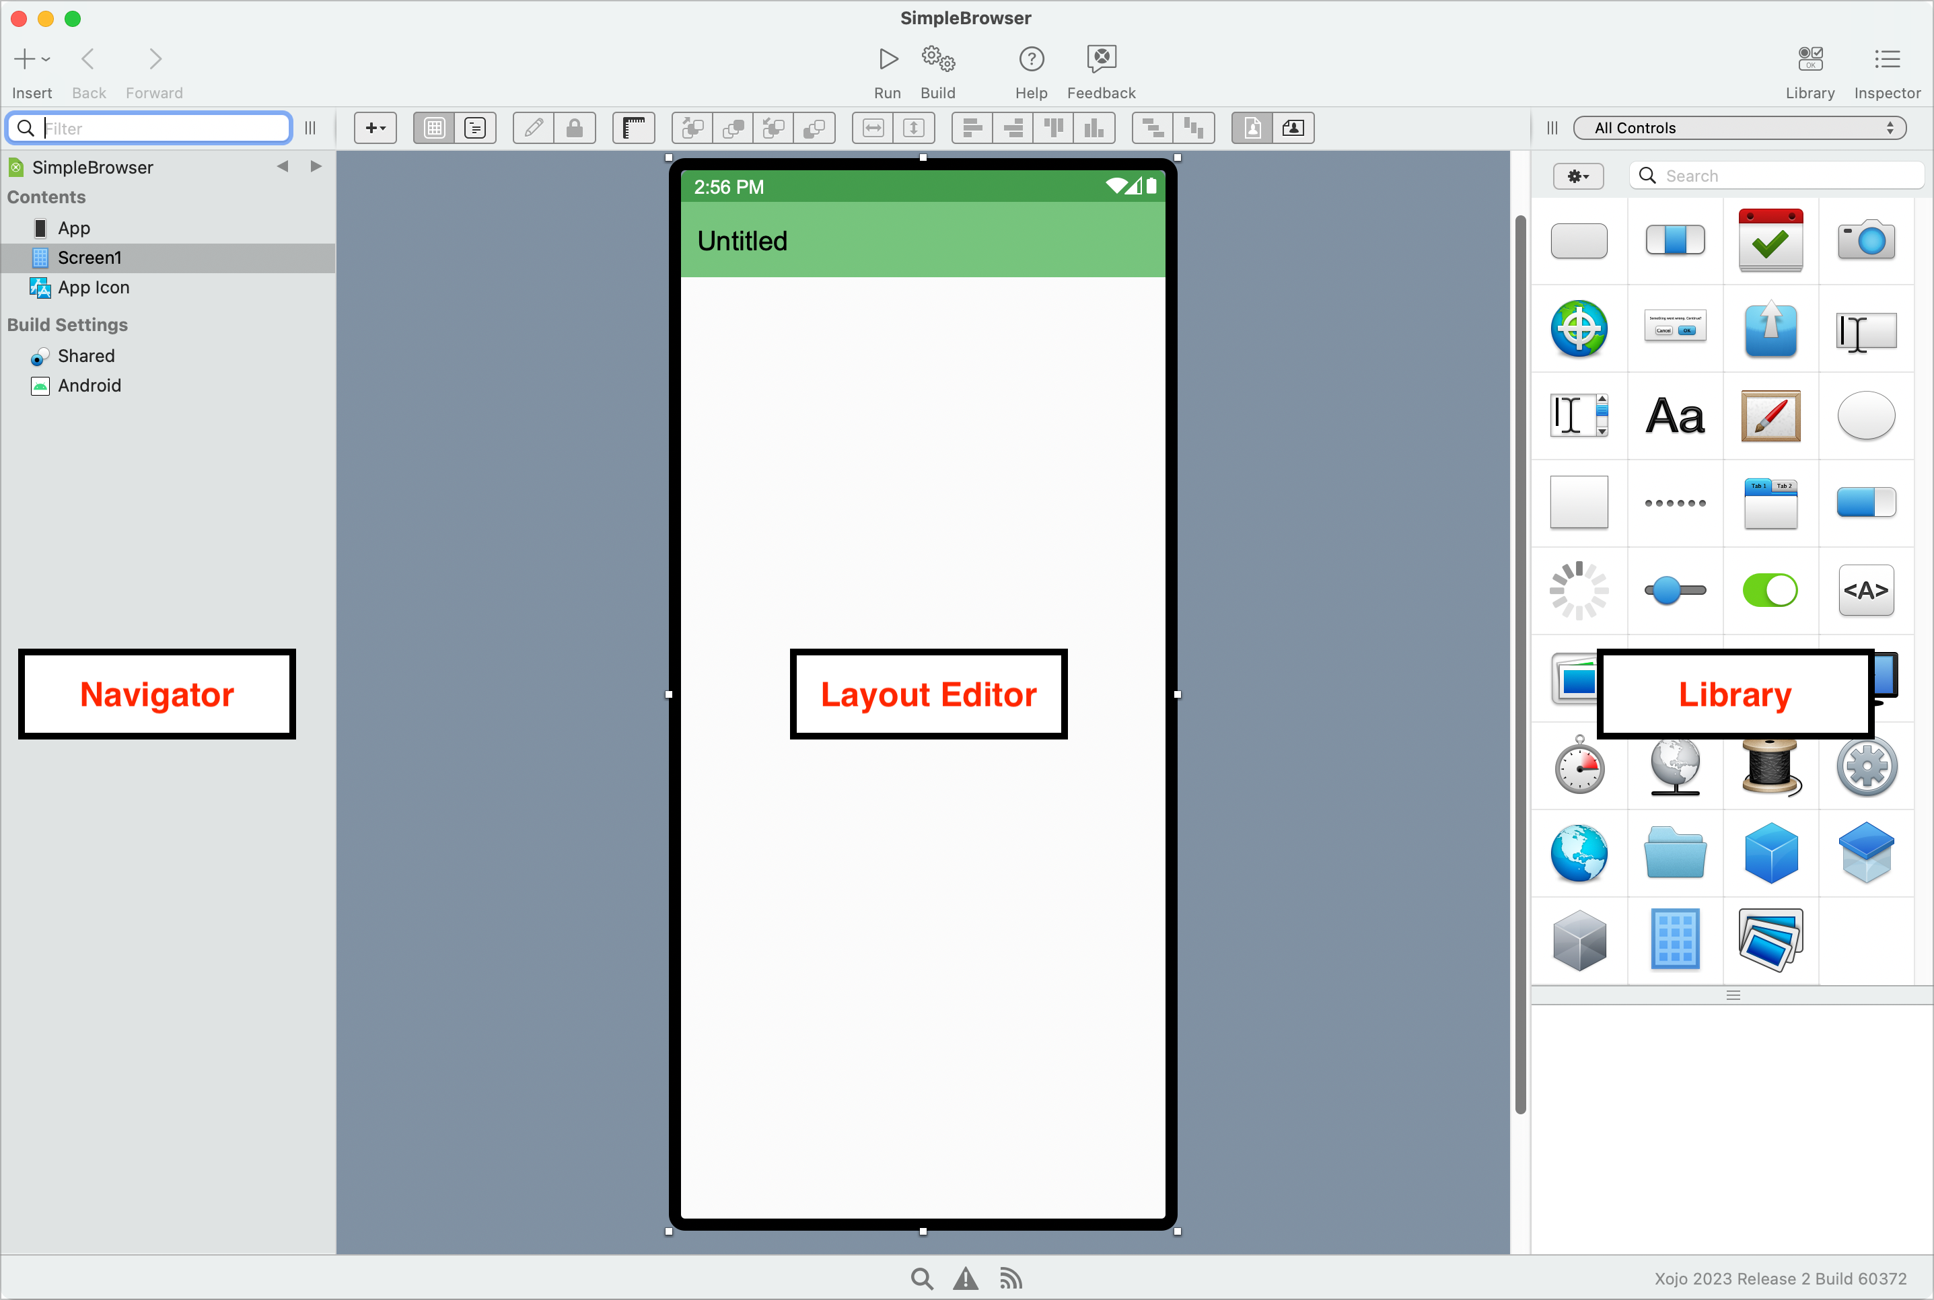Toggle the Inspector panel
Screen dimensions: 1934x1300
[x=1887, y=60]
